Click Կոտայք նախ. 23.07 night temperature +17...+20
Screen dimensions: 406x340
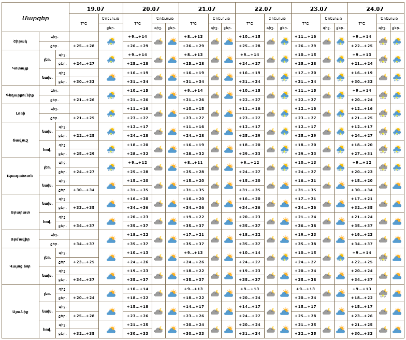tap(306, 73)
